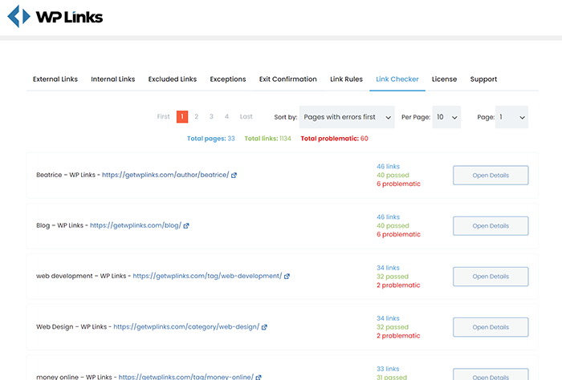The width and height of the screenshot is (562, 380).
Task: Select pagination page 4
Action: pos(227,117)
